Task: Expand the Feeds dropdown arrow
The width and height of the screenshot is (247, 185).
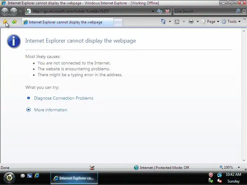Action: (x=184, y=22)
